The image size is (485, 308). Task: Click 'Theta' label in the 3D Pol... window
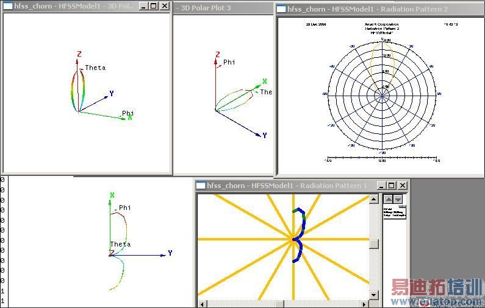(95, 68)
